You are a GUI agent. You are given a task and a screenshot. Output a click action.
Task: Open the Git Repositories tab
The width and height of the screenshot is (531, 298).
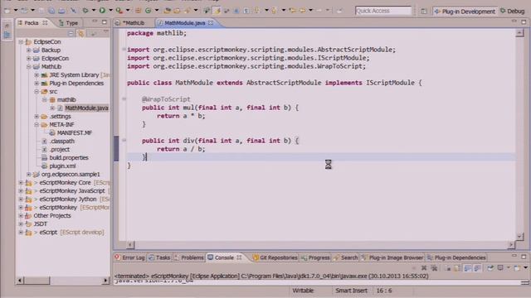tap(275, 257)
